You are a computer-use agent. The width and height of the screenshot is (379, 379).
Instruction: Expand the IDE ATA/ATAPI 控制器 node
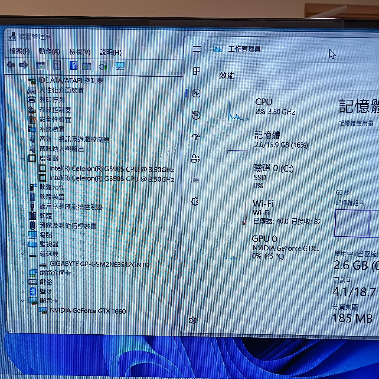(x=22, y=80)
